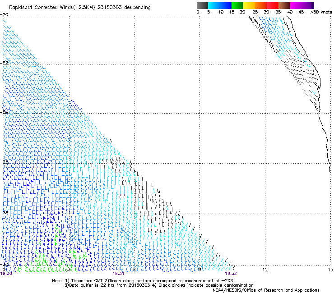Click the title 'Rapidscat Corrected Winds(12.5KM)'

52,8
